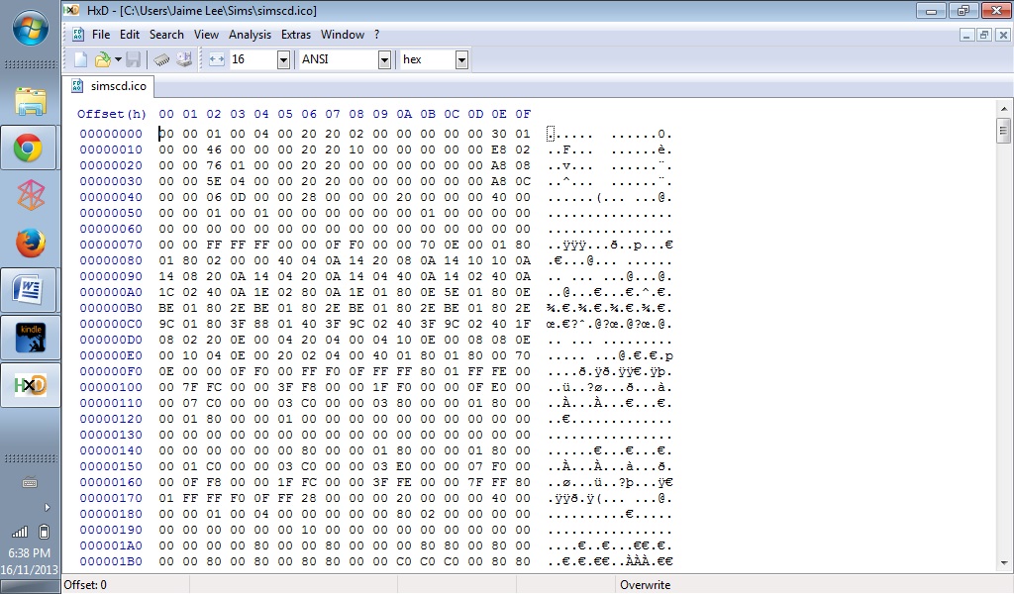Click offset row 00000100

111,387
